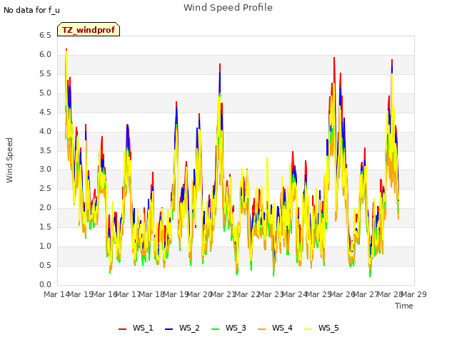This screenshot has height=342, width=457.
Task: Click the 6.0 y-axis tick label
Action: pyautogui.click(x=45, y=55)
